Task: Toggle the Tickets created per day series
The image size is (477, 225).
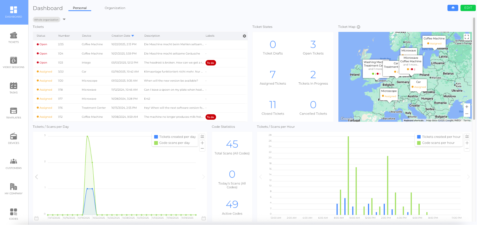Action: tap(175, 137)
